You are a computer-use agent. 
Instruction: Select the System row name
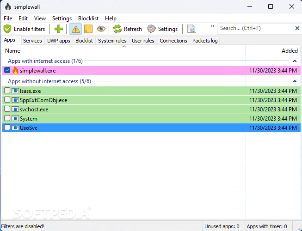point(29,119)
